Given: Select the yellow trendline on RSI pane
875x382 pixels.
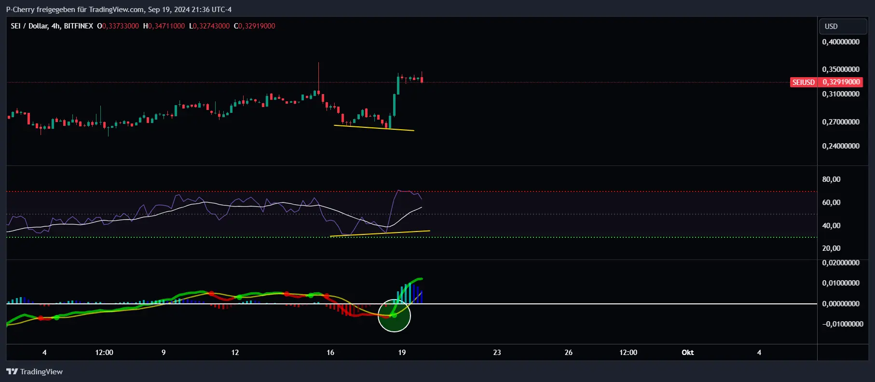Looking at the screenshot, I should coord(380,233).
